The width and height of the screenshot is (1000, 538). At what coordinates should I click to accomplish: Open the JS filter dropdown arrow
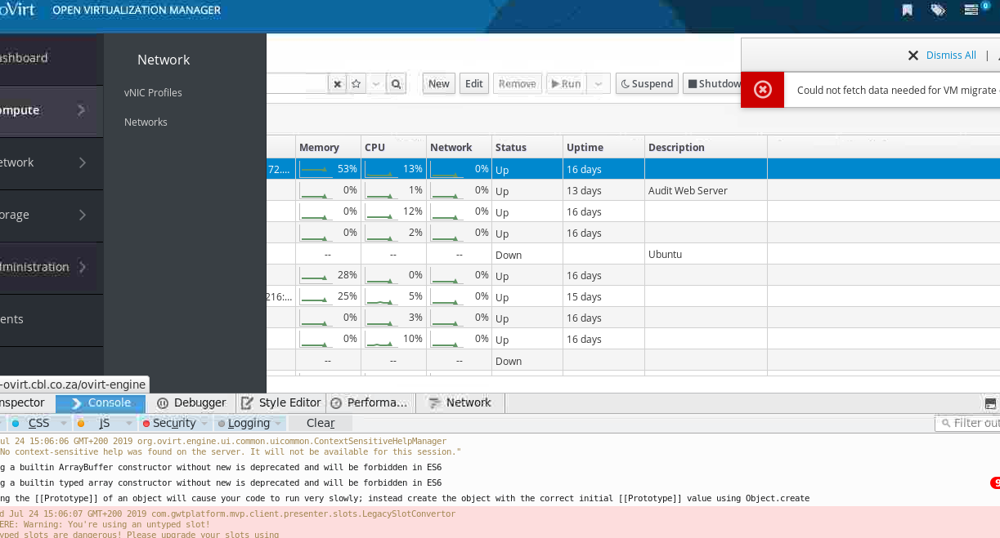coord(128,423)
